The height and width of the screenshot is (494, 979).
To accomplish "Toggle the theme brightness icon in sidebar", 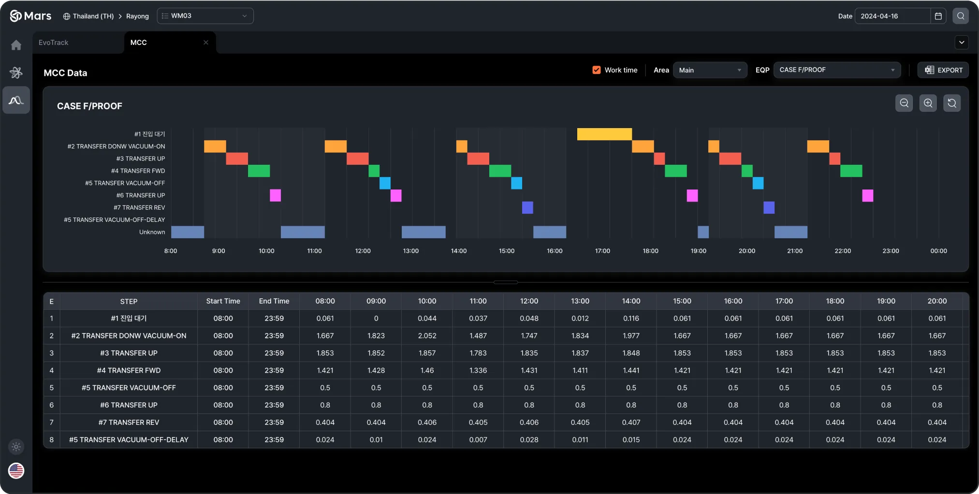I will tap(16, 447).
